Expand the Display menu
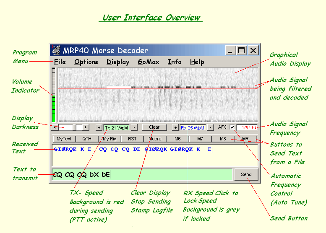 [x=118, y=62]
